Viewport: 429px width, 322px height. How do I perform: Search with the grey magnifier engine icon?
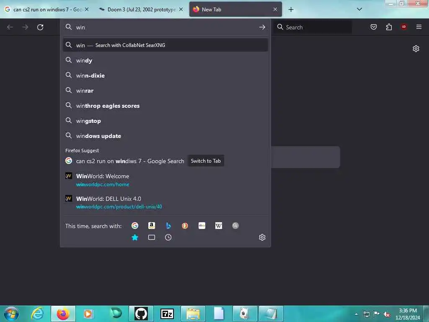point(235,226)
